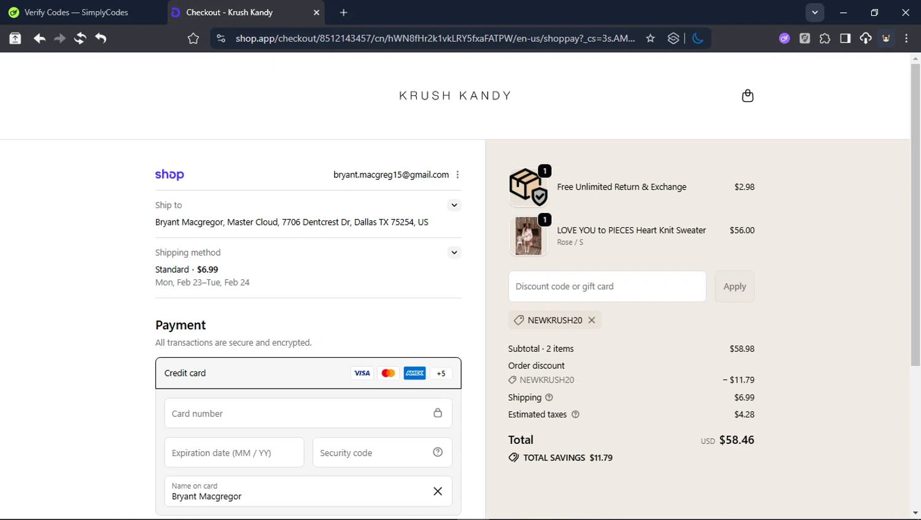Click the star icon left of address bar
921x520 pixels.
coord(193,38)
